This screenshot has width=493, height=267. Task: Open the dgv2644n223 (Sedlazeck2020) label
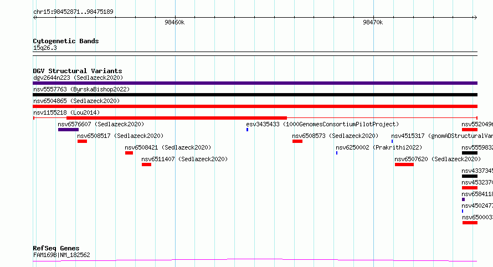pos(78,78)
